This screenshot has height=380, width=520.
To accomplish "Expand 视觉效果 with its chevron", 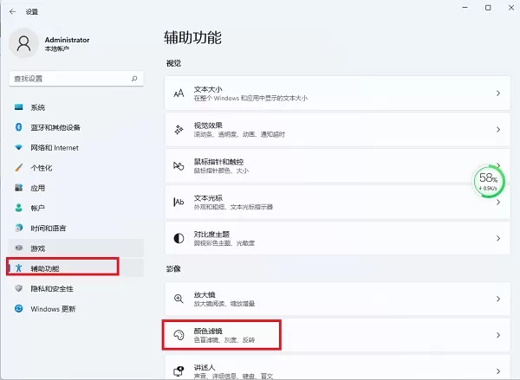I will [x=498, y=130].
